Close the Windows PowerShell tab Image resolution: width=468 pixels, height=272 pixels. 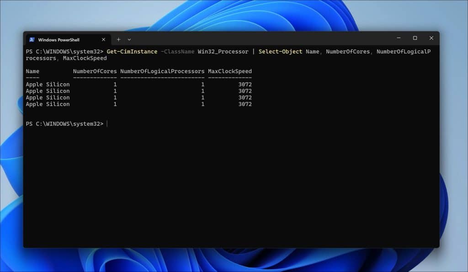click(103, 39)
